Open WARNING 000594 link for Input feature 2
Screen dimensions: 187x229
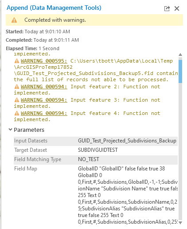(44, 87)
